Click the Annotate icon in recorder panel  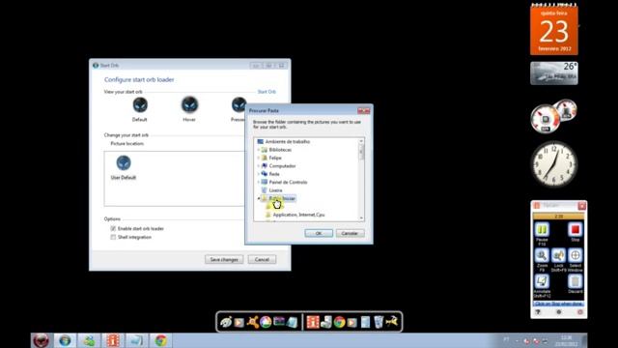point(542,281)
